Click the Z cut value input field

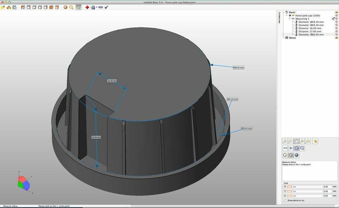(327, 196)
